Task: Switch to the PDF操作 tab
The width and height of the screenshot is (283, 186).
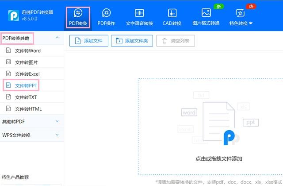Action: (106, 18)
